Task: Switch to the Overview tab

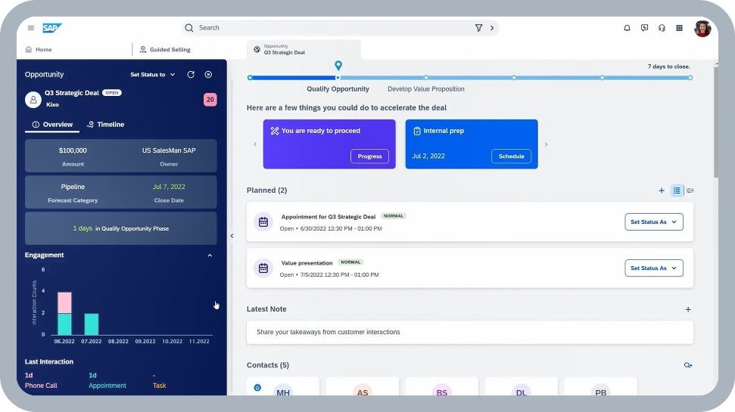Action: [x=52, y=125]
